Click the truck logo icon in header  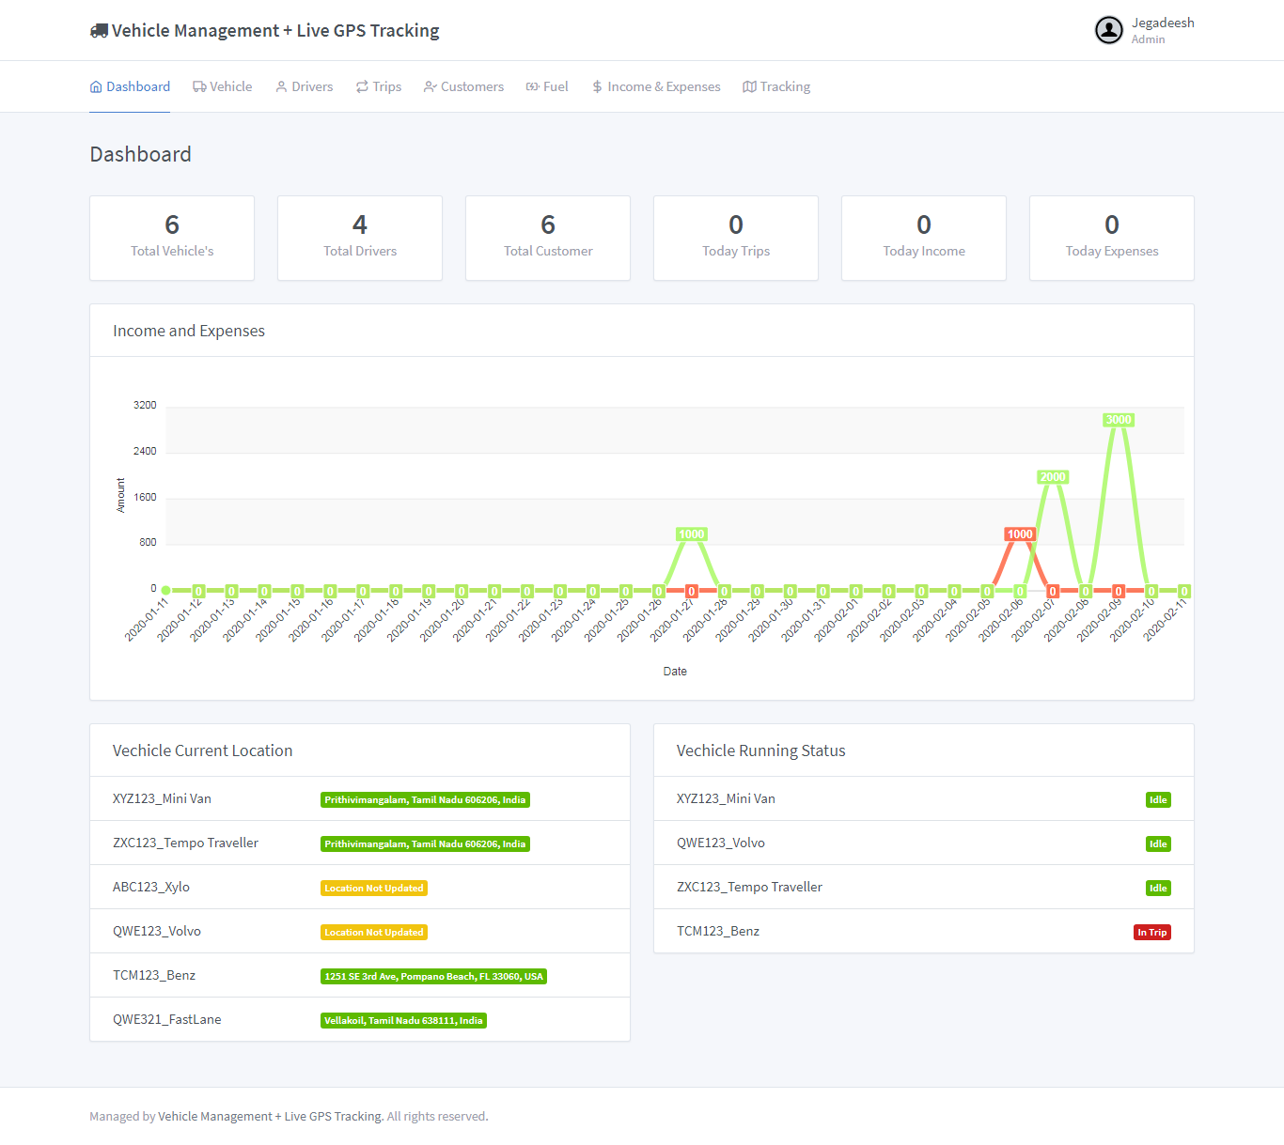[99, 31]
